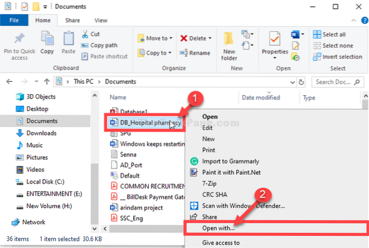Click the Paste icon in Clipboard group
Screen dimensions: 369x248
pyautogui.click(x=68, y=39)
